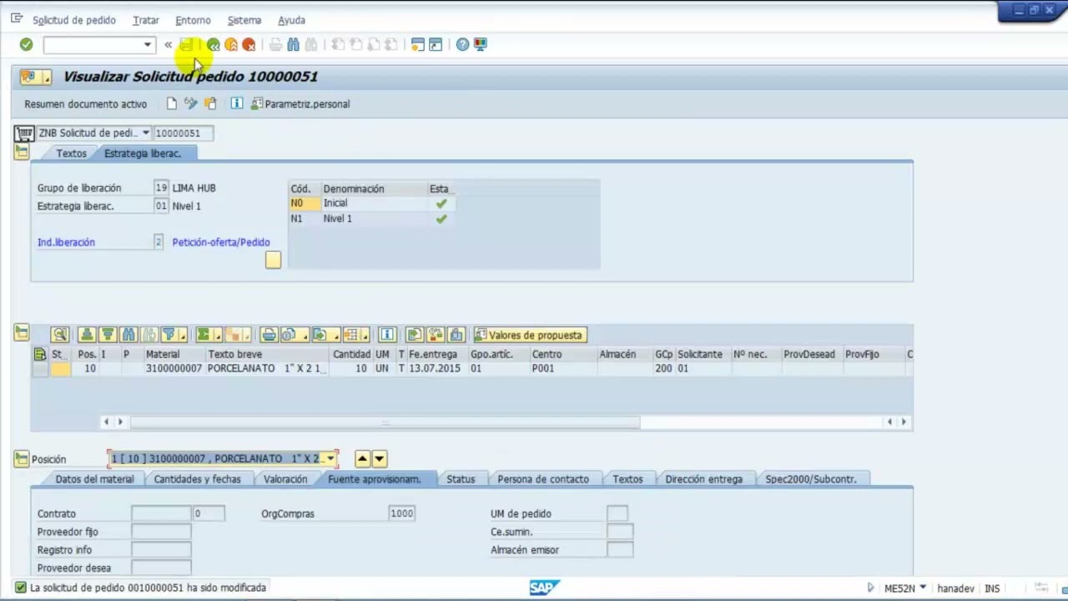Image resolution: width=1068 pixels, height=601 pixels.
Task: Click the Parametriz.personal button
Action: pos(300,104)
